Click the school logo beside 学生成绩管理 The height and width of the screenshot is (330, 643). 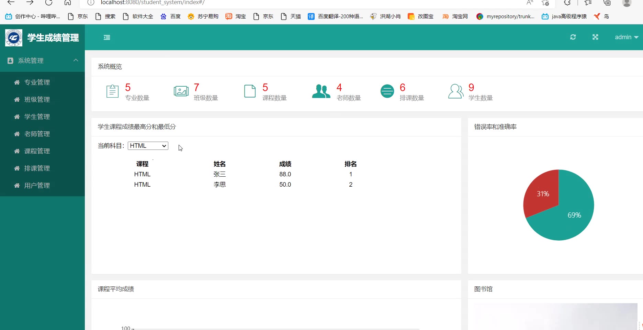click(14, 38)
